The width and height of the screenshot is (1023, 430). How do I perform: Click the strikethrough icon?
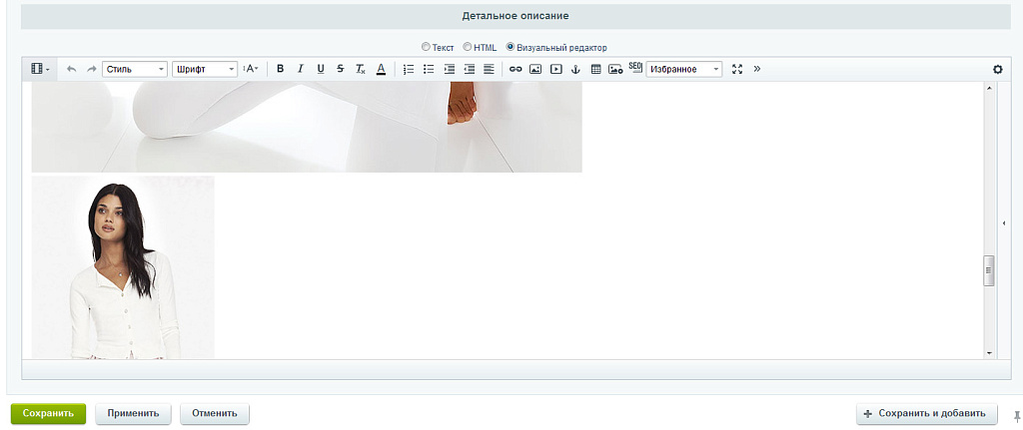pyautogui.click(x=341, y=69)
